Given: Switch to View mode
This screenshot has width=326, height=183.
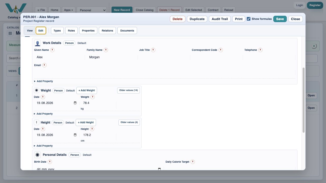Looking at the screenshot, I should (30, 30).
